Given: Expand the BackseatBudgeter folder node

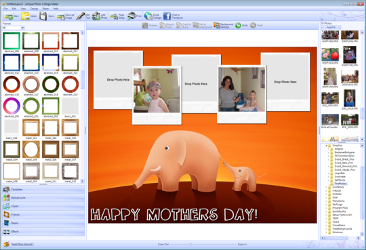Looking at the screenshot, I should (x=329, y=152).
